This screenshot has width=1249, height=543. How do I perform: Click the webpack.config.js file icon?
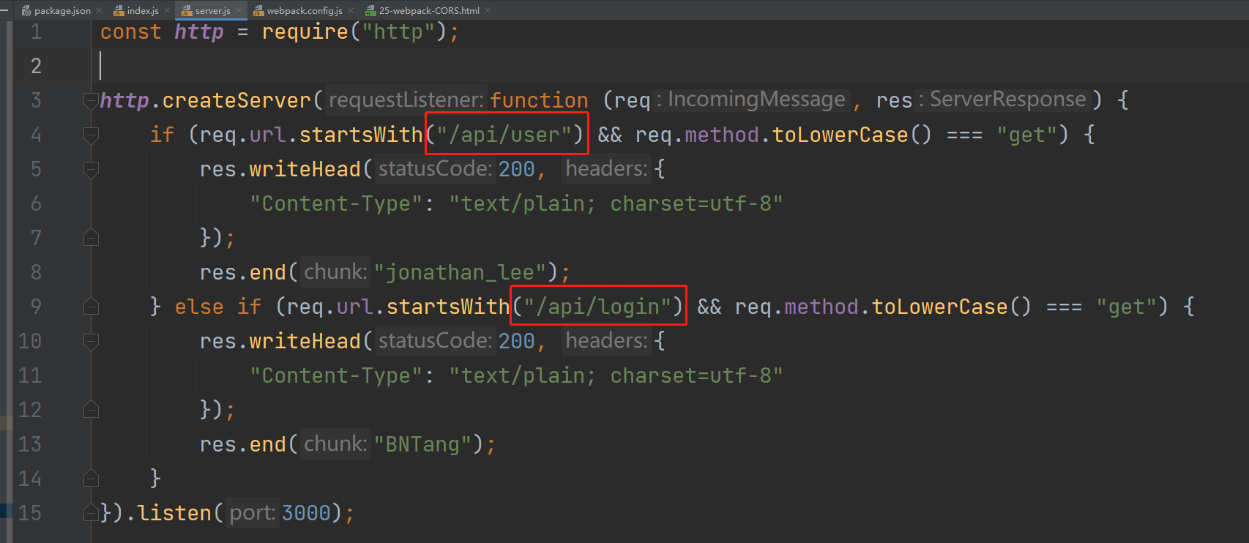pos(258,10)
